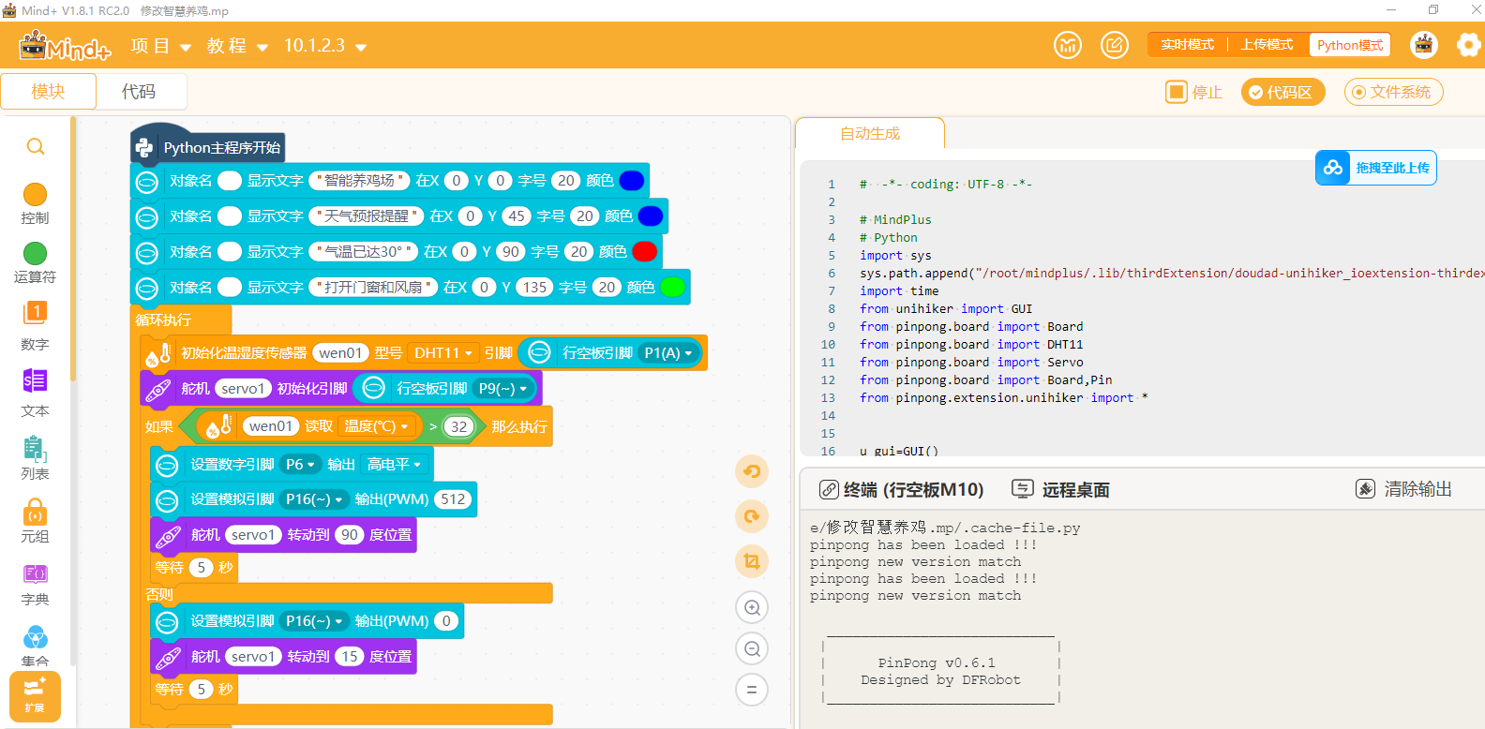This screenshot has height=729, width=1485.
Task: Click the redo arrow on the canvas
Action: (x=752, y=516)
